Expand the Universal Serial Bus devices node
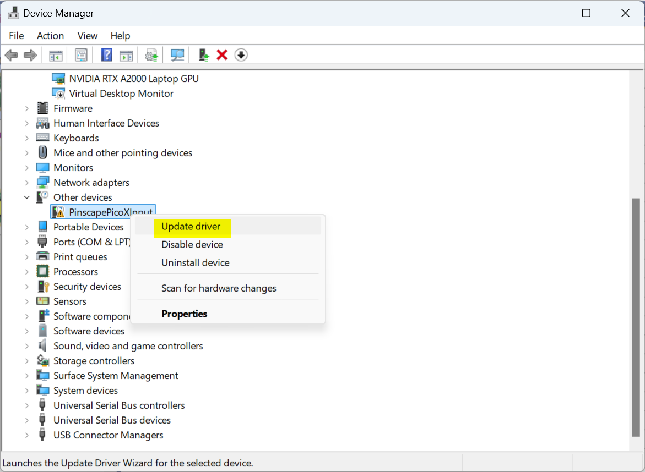645x472 pixels. [x=27, y=420]
